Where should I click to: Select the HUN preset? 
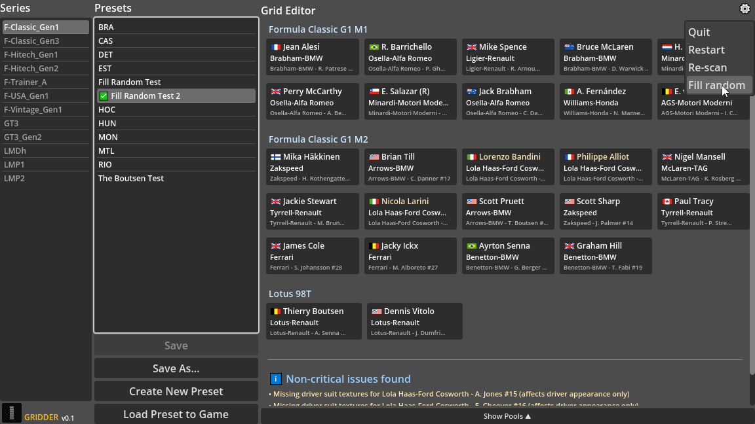click(176, 124)
